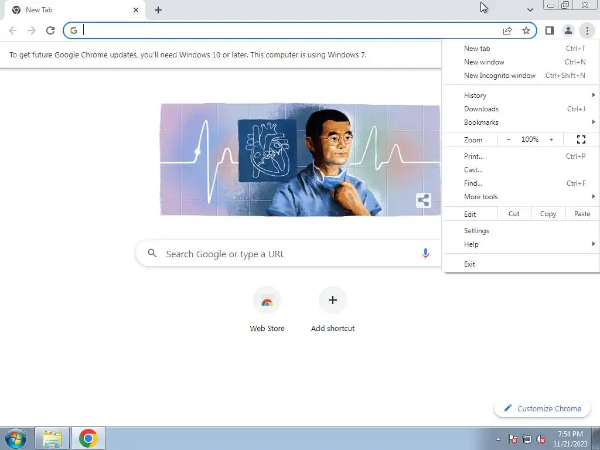600x450 pixels.
Task: Click the 100% zoom value
Action: (x=530, y=139)
